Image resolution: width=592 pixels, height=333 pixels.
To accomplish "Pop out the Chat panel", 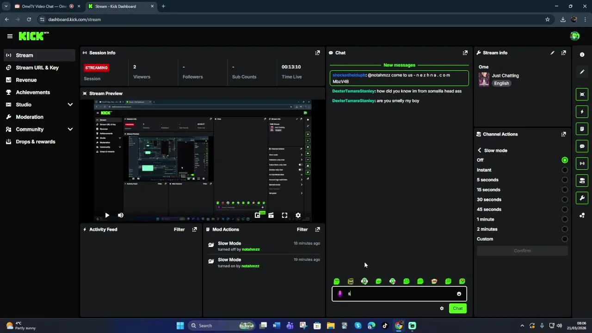I will [x=465, y=53].
